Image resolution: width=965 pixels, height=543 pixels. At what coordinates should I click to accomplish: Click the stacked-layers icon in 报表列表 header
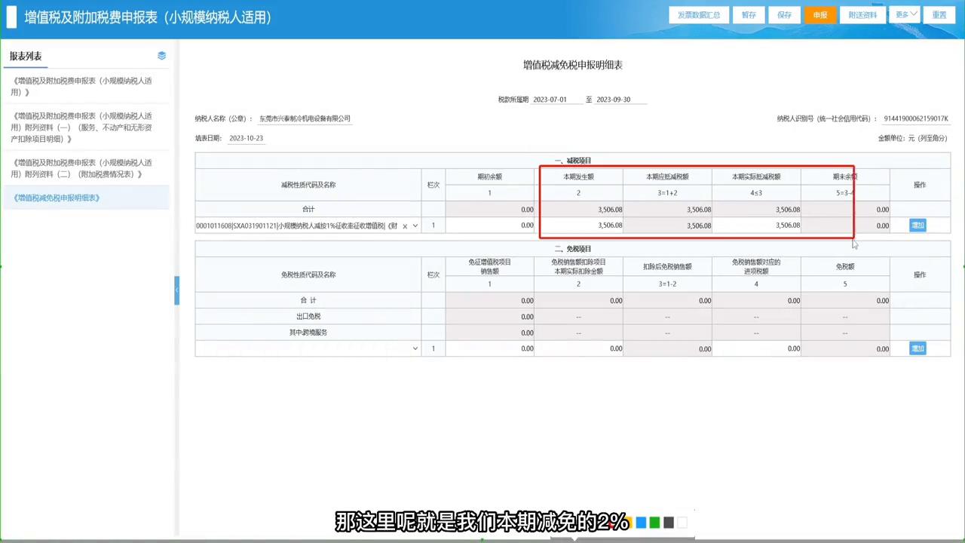[161, 55]
